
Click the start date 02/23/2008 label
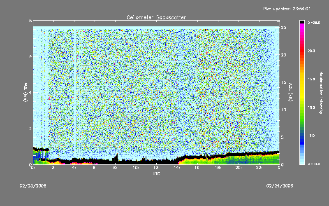tap(33, 186)
